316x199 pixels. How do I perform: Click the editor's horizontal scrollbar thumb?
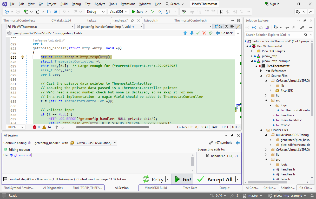pyautogui.click(x=112, y=127)
